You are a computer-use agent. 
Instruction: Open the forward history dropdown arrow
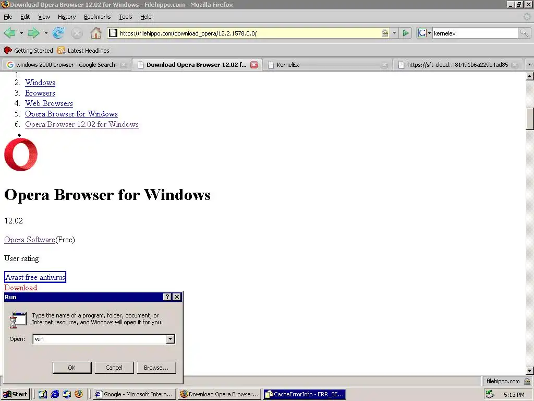[46, 33]
